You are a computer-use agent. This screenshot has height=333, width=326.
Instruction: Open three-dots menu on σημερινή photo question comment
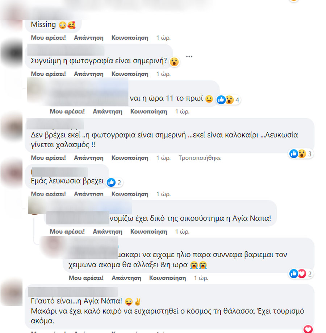[189, 57]
